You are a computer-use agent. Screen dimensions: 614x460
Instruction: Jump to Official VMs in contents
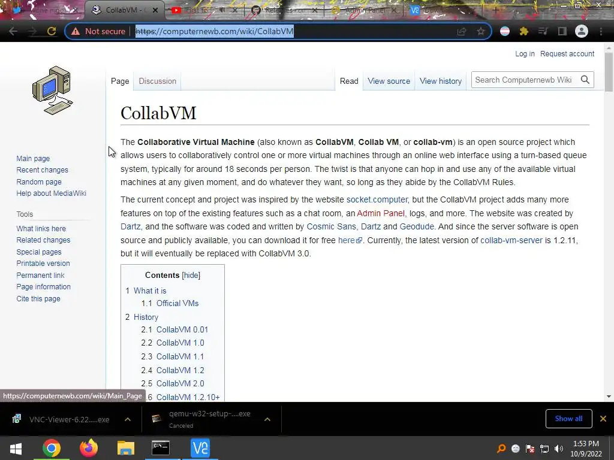pyautogui.click(x=177, y=303)
